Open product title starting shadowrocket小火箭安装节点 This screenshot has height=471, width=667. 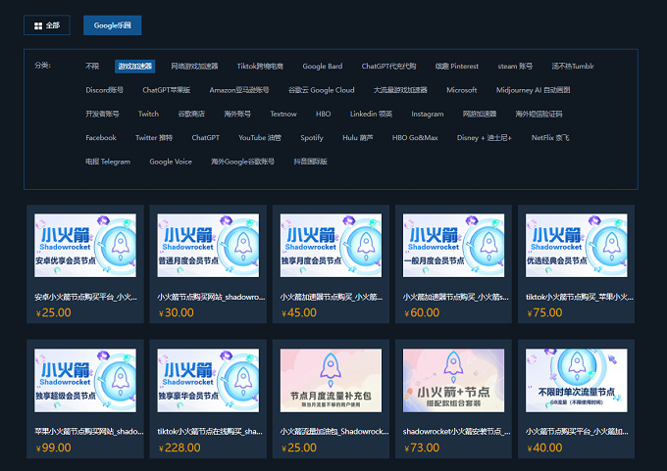(x=456, y=432)
